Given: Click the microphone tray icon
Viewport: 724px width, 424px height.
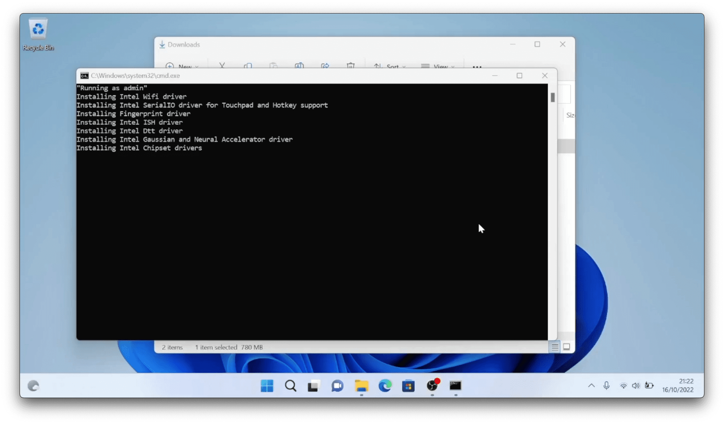Looking at the screenshot, I should click(x=606, y=386).
